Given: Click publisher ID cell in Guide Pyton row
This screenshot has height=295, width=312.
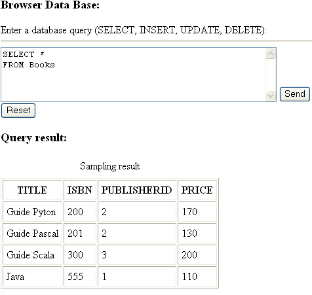Looking at the screenshot, I should coord(137,211).
